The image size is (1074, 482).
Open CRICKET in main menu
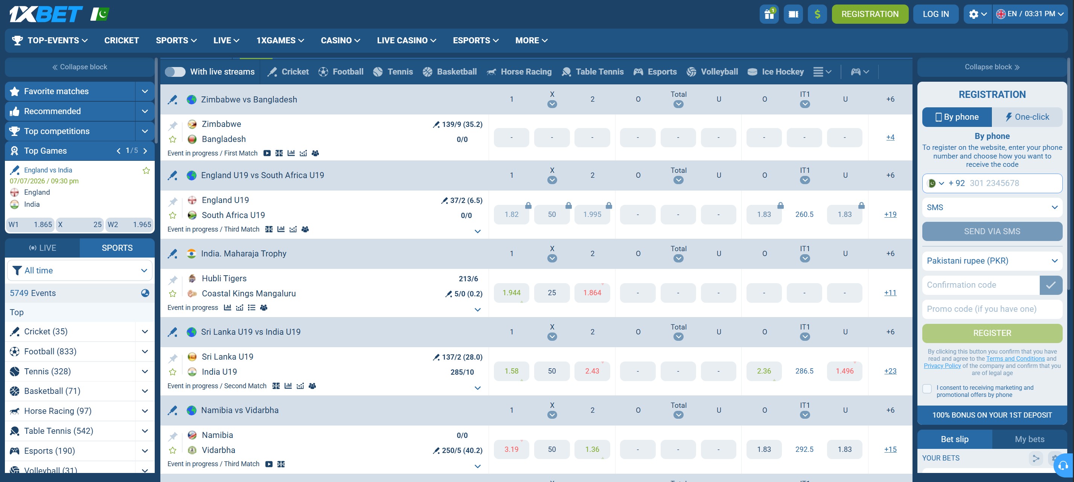click(x=121, y=40)
